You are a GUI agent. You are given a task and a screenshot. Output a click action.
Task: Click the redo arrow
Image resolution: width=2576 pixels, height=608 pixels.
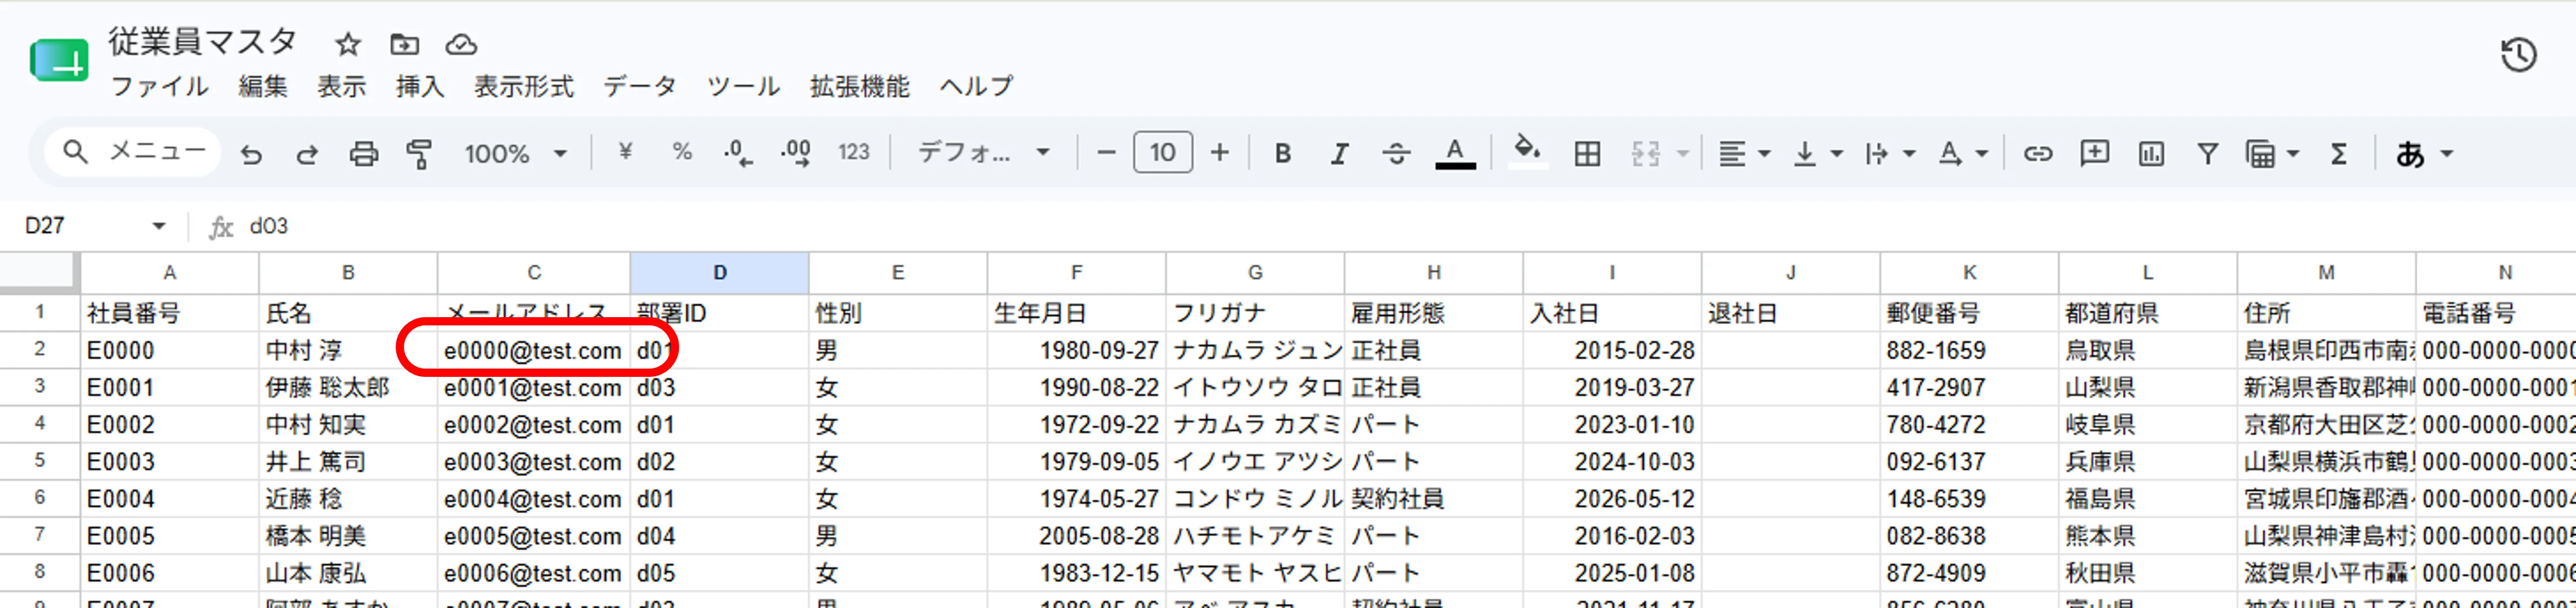(x=307, y=154)
